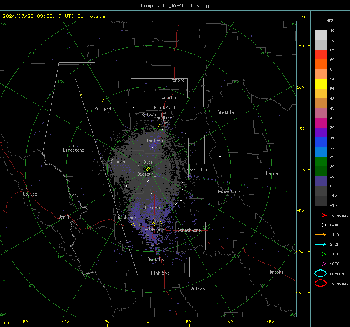Viewport: 350px width, 327px height.
Task: Click the RockyMH label
Action: (x=103, y=109)
